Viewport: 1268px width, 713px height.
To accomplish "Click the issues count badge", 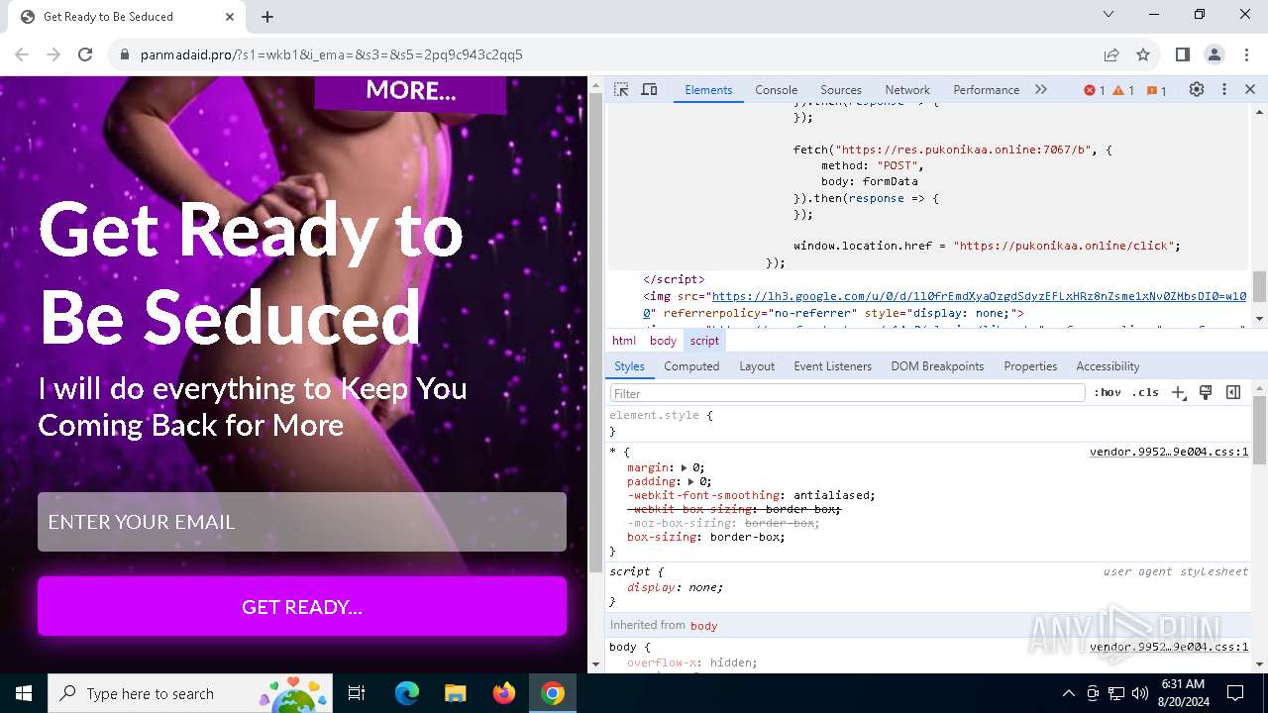I will pyautogui.click(x=1156, y=90).
